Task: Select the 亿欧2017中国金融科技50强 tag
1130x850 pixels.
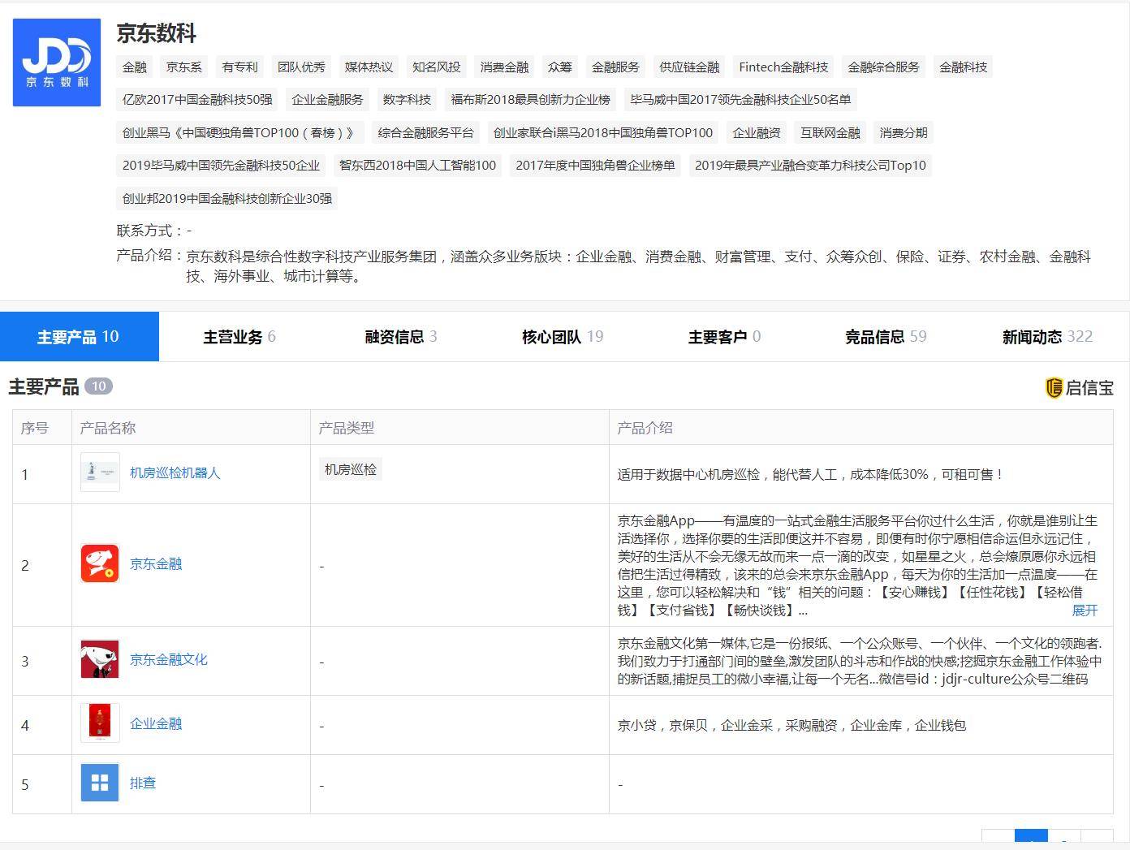Action: click(197, 99)
